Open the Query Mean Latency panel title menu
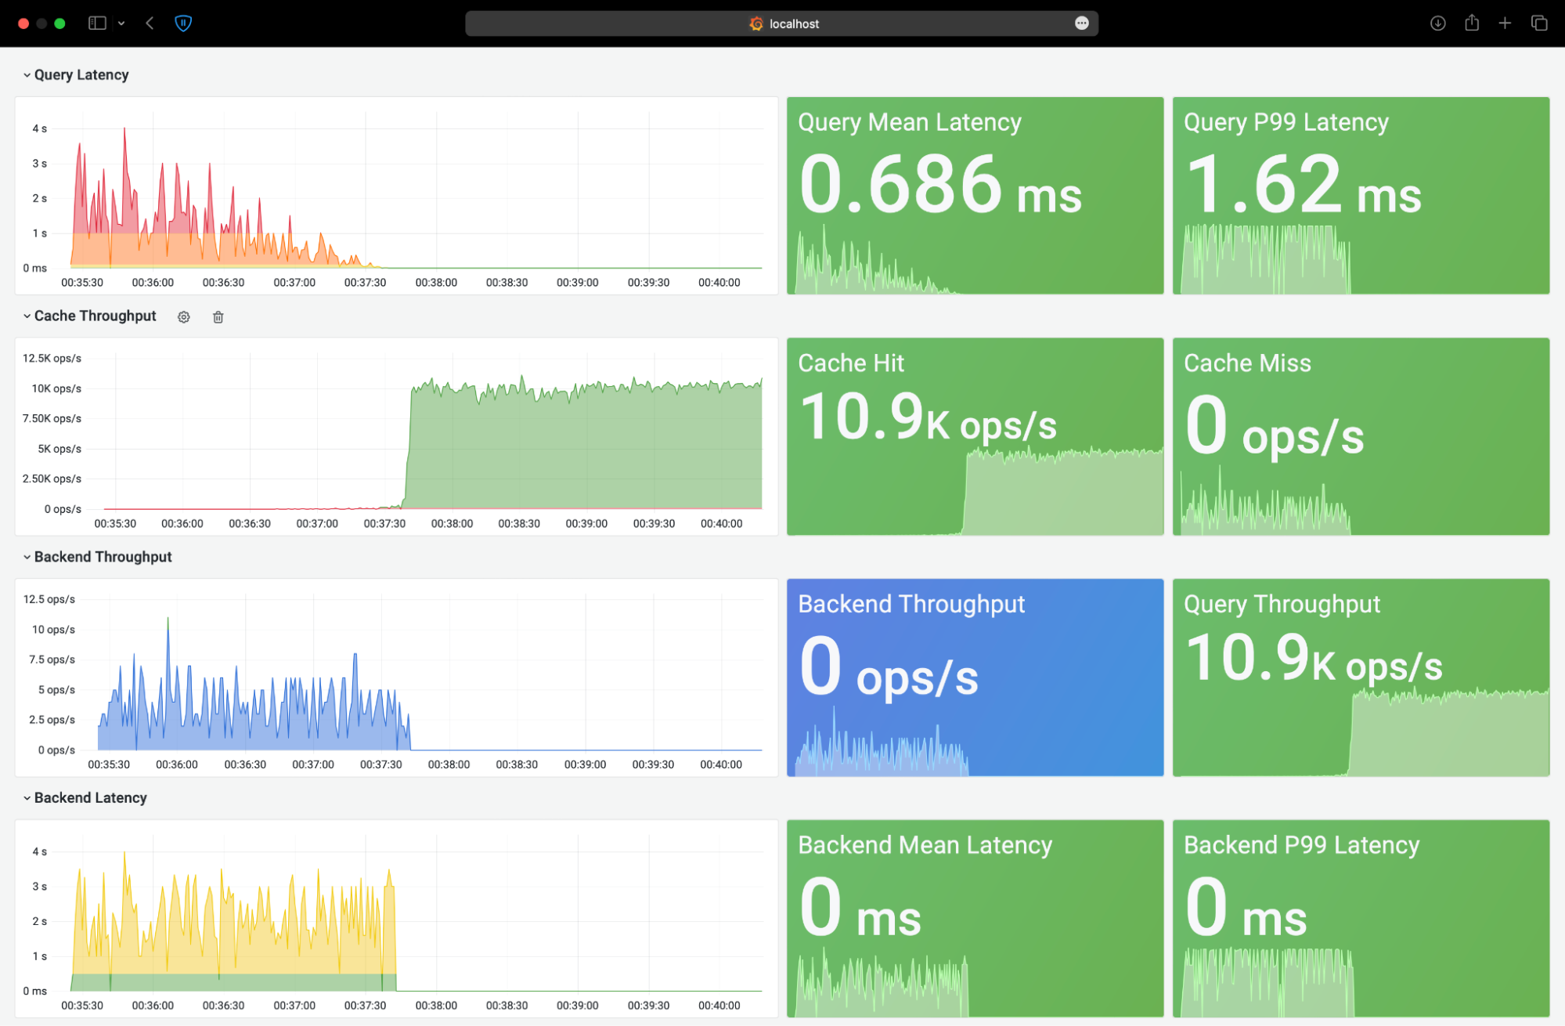Image resolution: width=1565 pixels, height=1026 pixels. pyautogui.click(x=909, y=121)
